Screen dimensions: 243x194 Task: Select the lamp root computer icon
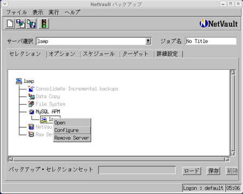coord(19,81)
